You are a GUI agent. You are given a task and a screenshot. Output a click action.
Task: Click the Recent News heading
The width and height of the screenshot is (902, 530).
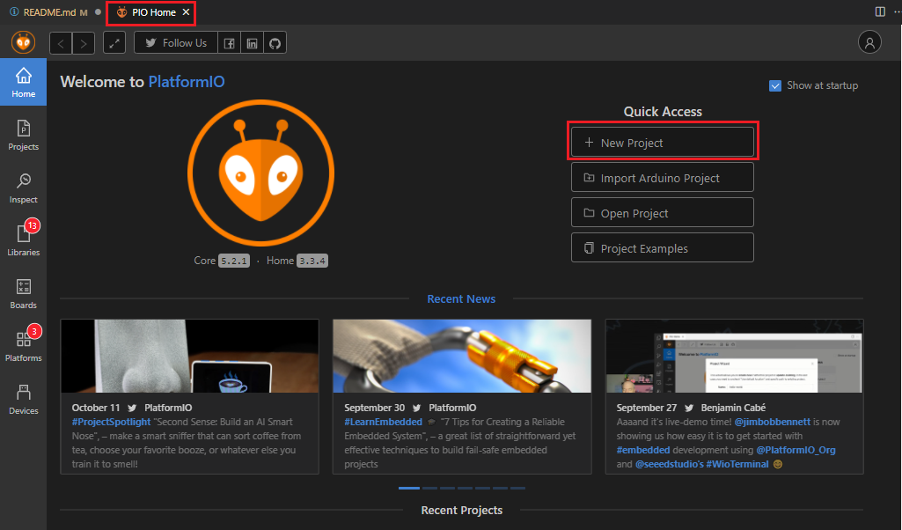[x=461, y=299]
